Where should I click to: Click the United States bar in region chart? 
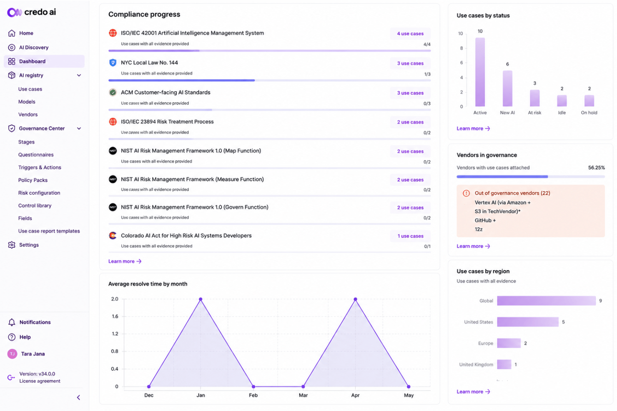(x=528, y=322)
